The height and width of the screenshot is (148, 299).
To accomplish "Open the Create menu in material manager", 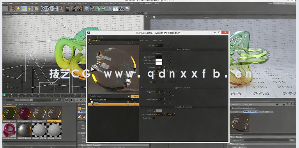I will tap(9, 104).
